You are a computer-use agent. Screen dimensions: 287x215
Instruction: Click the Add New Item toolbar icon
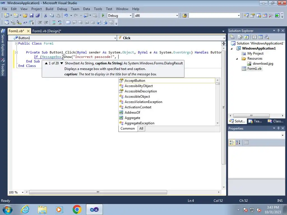16,16
